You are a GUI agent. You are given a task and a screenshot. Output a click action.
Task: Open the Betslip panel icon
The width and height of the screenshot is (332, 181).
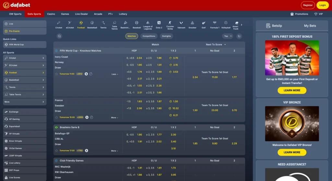click(x=268, y=26)
